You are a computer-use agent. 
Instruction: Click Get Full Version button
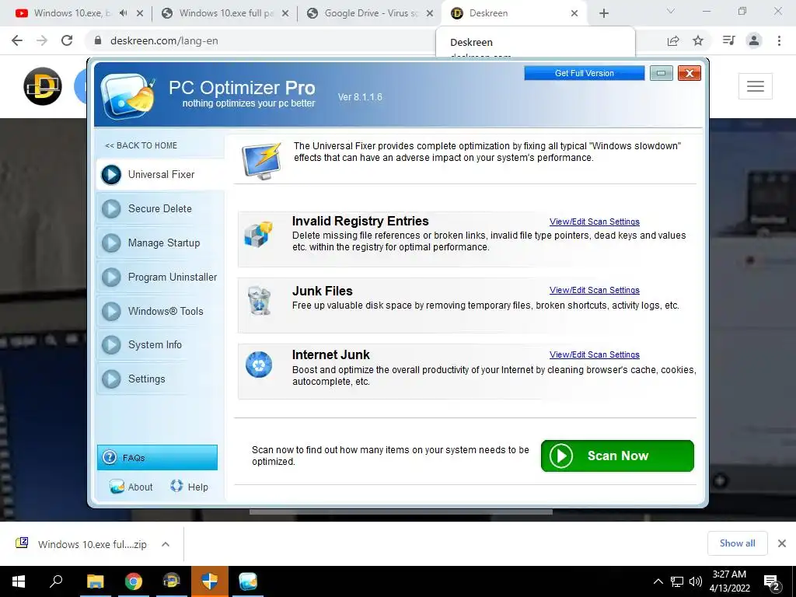pos(585,73)
